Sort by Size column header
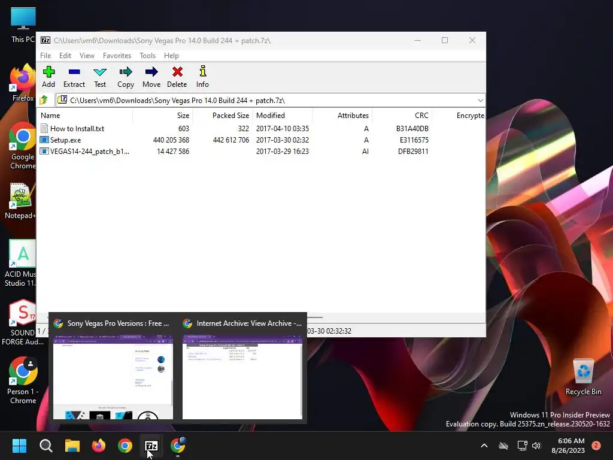The image size is (613, 460). (162, 116)
